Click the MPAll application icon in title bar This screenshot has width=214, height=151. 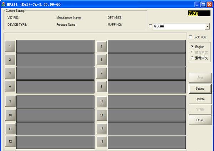tap(4, 4)
